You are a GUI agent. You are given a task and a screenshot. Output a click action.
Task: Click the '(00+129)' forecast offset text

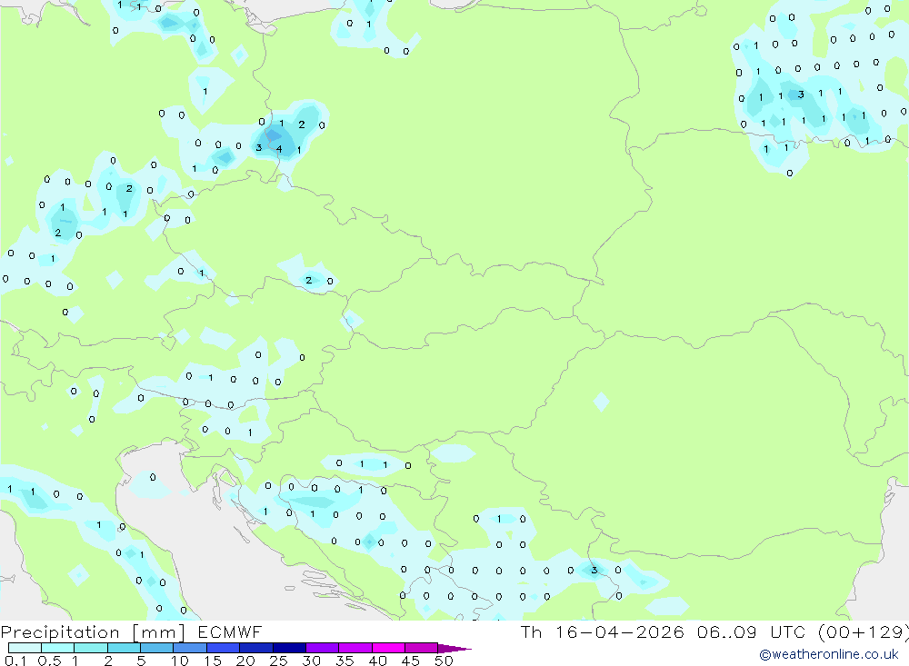point(864,632)
